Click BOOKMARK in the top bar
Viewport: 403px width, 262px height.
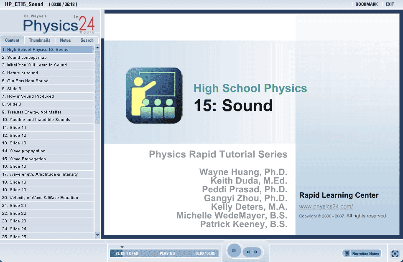pyautogui.click(x=366, y=4)
